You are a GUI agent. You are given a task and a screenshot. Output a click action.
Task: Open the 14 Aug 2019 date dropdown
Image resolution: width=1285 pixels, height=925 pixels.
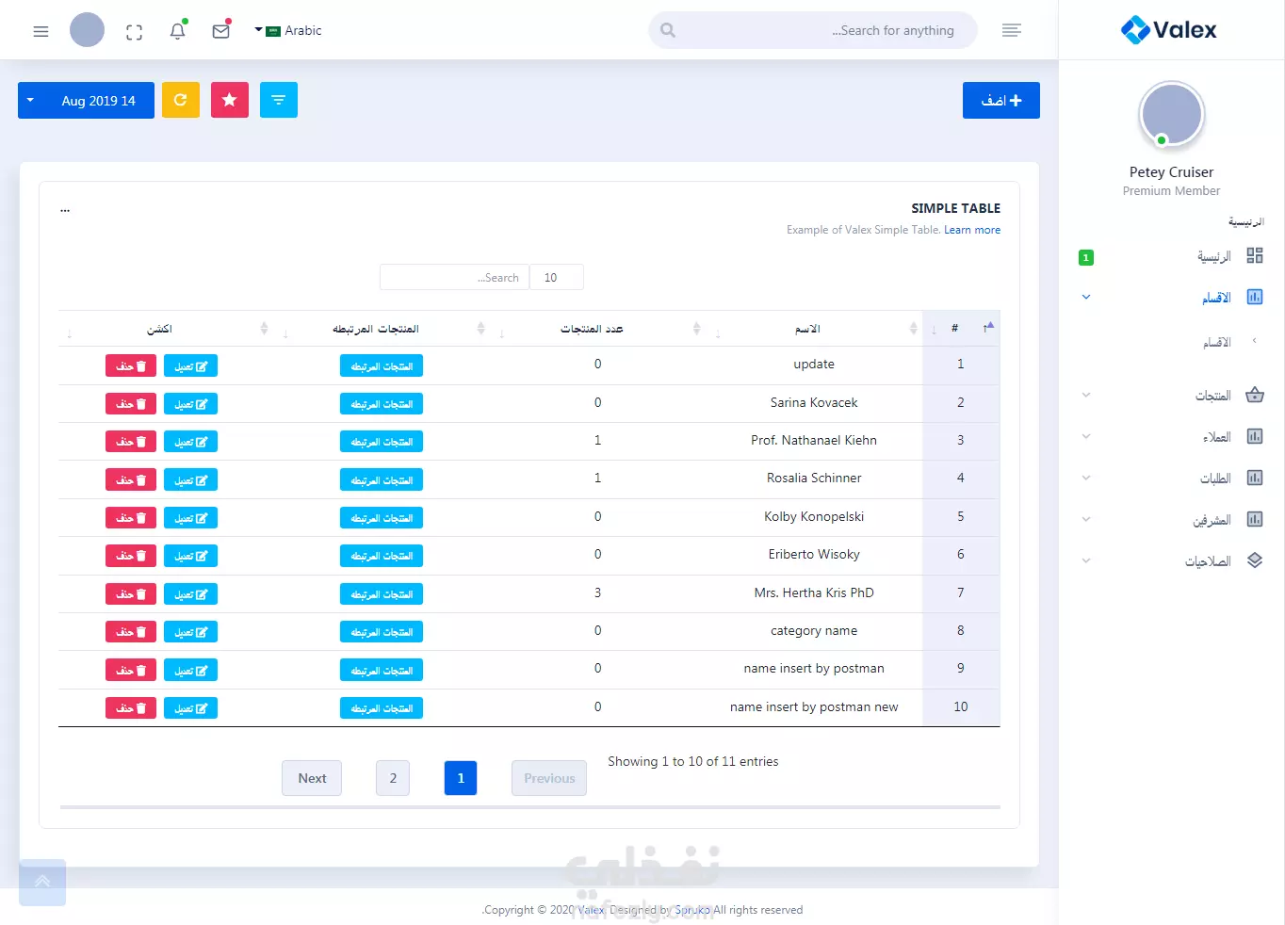point(86,101)
